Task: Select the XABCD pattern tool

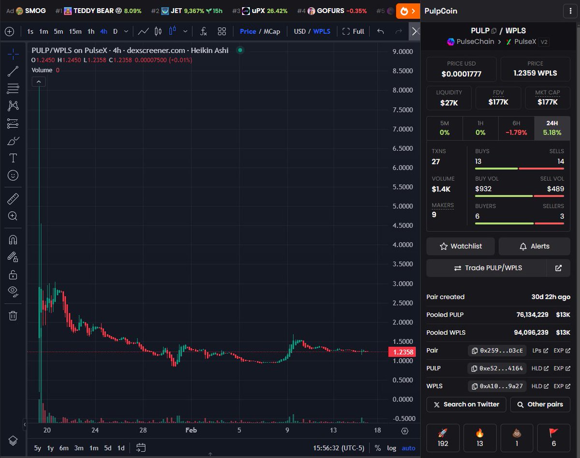Action: [13, 106]
